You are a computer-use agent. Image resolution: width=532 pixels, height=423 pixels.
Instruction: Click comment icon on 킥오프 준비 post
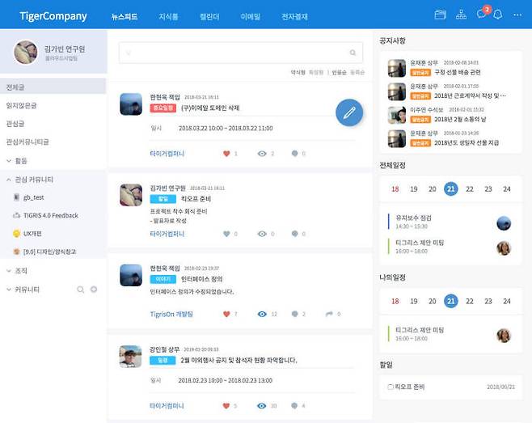click(294, 234)
